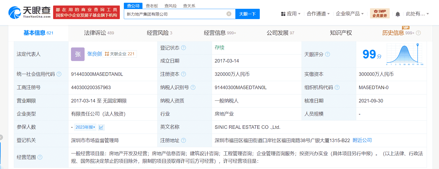Viewport: 439px width, 169px height.
Task: Click the help icon beside 登记状态
Action: [184, 48]
